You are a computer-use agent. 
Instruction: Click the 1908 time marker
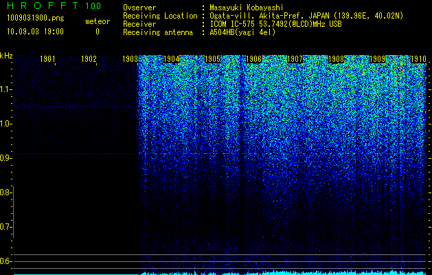click(x=336, y=59)
